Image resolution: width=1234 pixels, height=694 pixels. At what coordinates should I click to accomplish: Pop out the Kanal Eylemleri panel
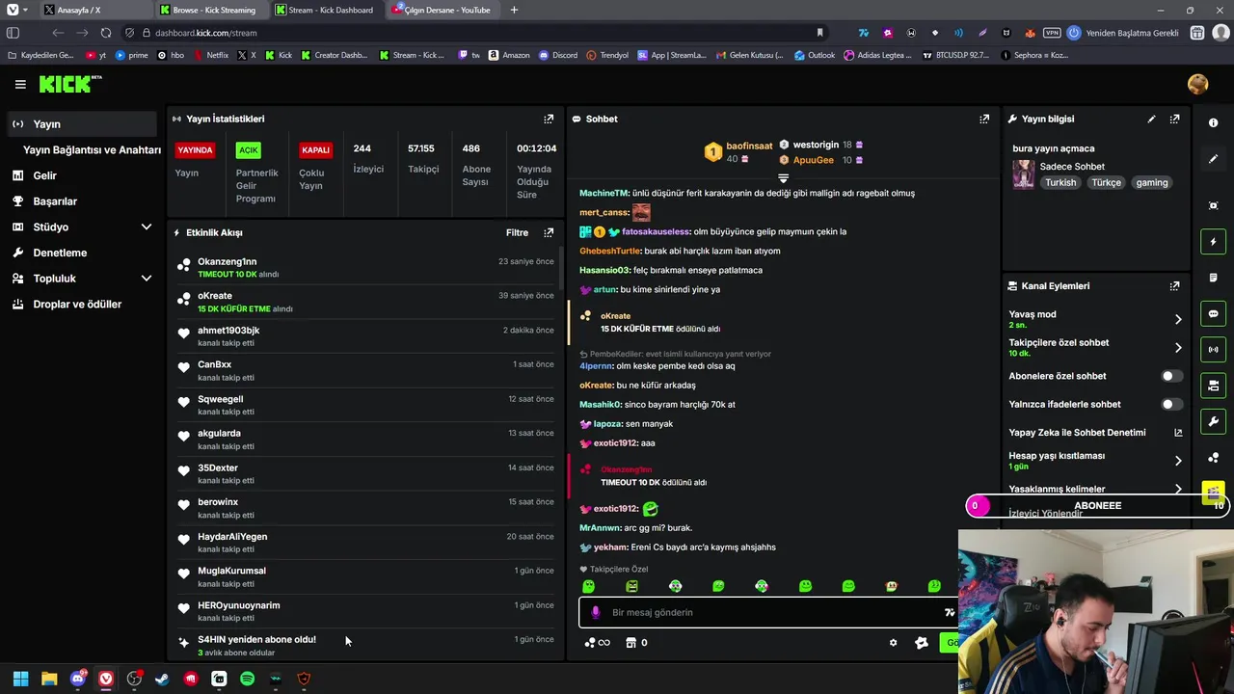[x=1174, y=286]
